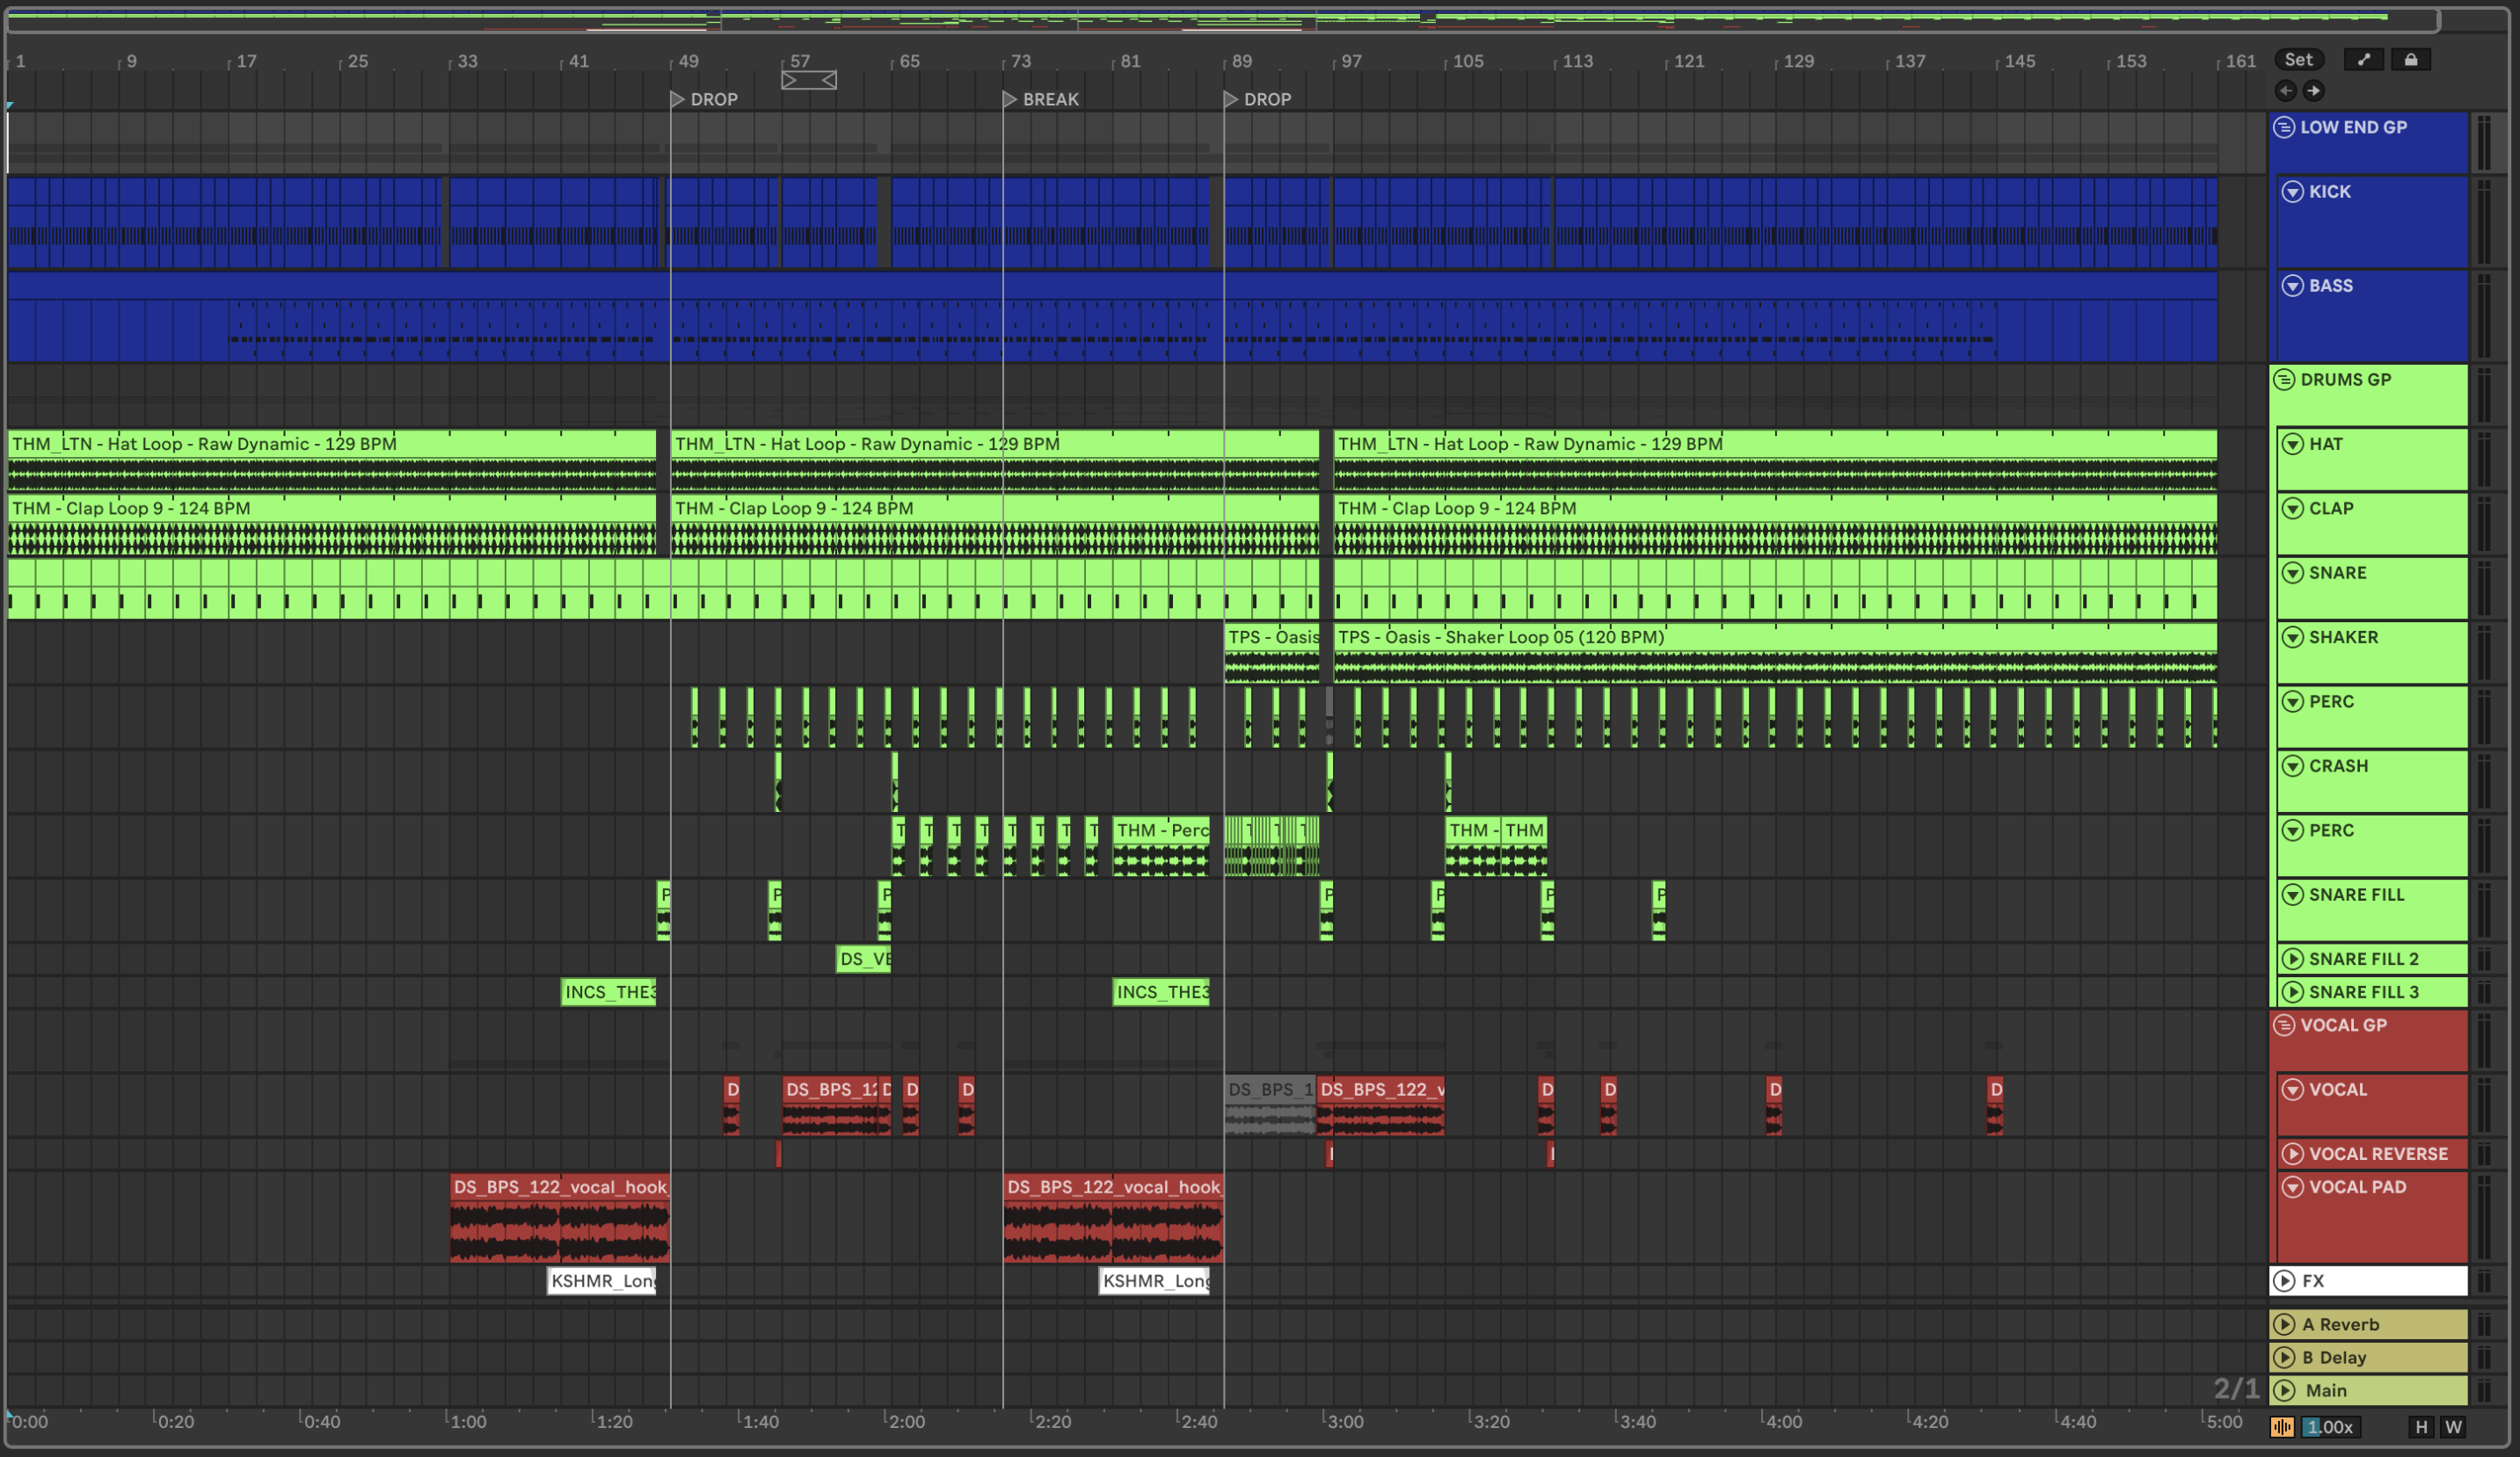Collapse the CRASH track with its arrow
This screenshot has height=1457, width=2520.
(2293, 766)
